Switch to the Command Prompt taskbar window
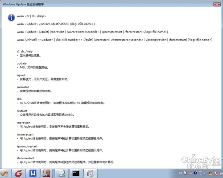223x178 pixels. tap(76, 174)
